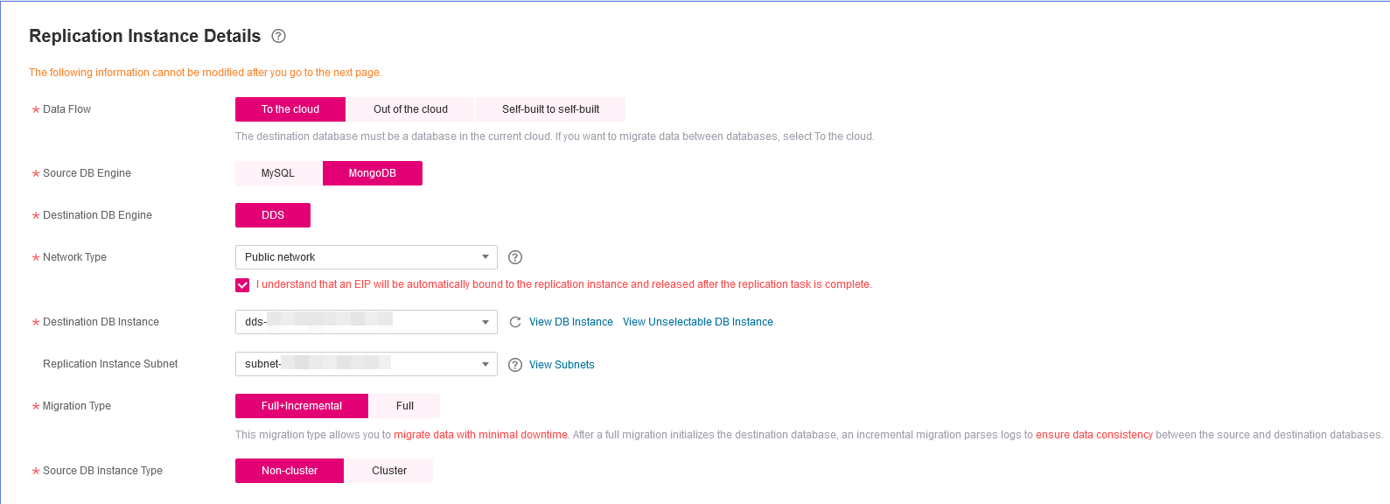Image resolution: width=1390 pixels, height=504 pixels.
Task: Select Cluster as Source DB Instance Type
Action: (388, 470)
